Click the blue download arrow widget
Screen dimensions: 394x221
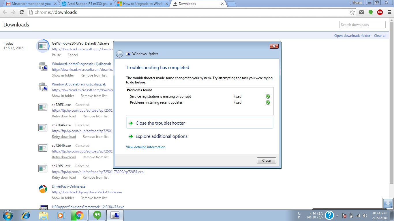coord(388,203)
